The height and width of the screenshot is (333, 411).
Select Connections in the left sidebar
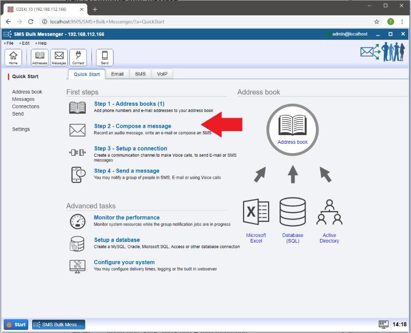[26, 106]
